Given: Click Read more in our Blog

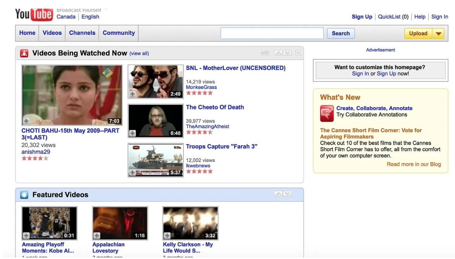Looking at the screenshot, I should click(x=414, y=164).
